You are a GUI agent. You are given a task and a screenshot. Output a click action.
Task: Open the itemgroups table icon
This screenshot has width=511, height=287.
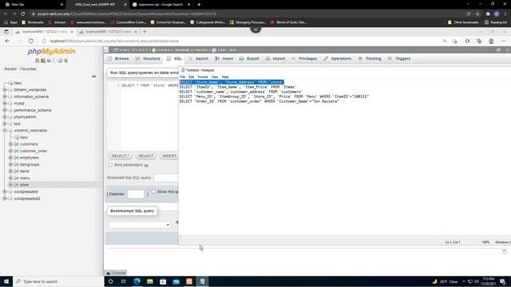[17, 164]
